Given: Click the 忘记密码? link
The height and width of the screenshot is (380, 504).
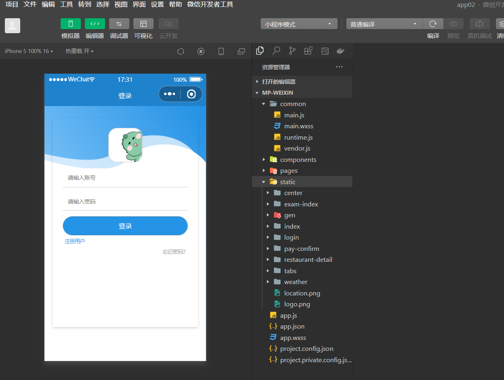Looking at the screenshot, I should (x=174, y=252).
